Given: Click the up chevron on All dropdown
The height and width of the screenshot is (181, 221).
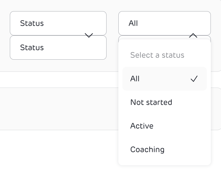Looking at the screenshot, I should (x=193, y=35).
